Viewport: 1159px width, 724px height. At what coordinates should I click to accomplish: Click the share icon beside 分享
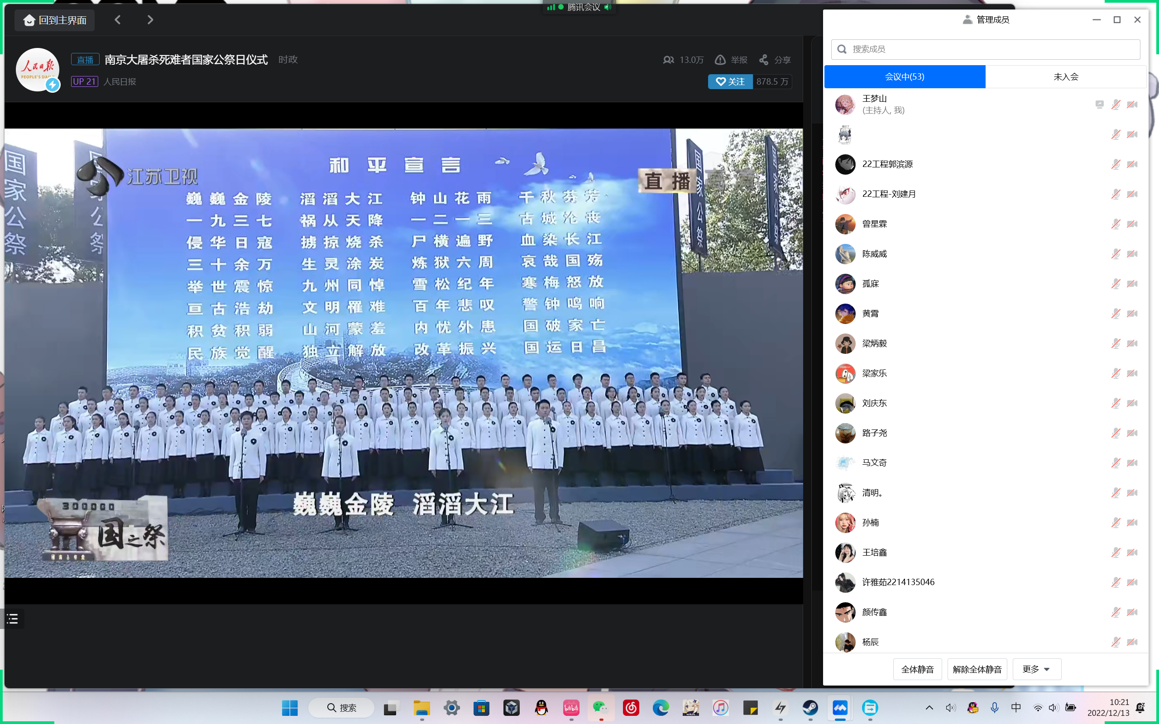point(763,60)
